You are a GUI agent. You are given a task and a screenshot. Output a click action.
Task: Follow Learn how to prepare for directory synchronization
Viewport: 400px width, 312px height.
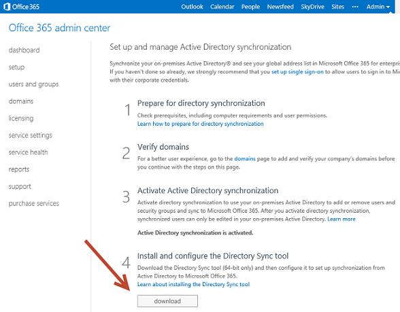coord(200,124)
